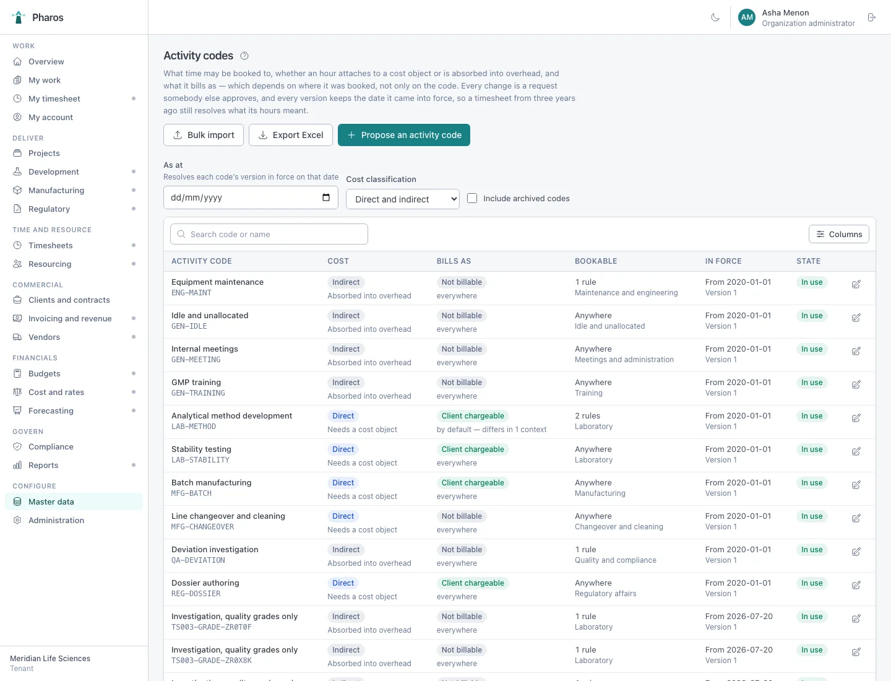Click the 'QA-DEVIATION' code text
891x681 pixels.
pyautogui.click(x=198, y=560)
